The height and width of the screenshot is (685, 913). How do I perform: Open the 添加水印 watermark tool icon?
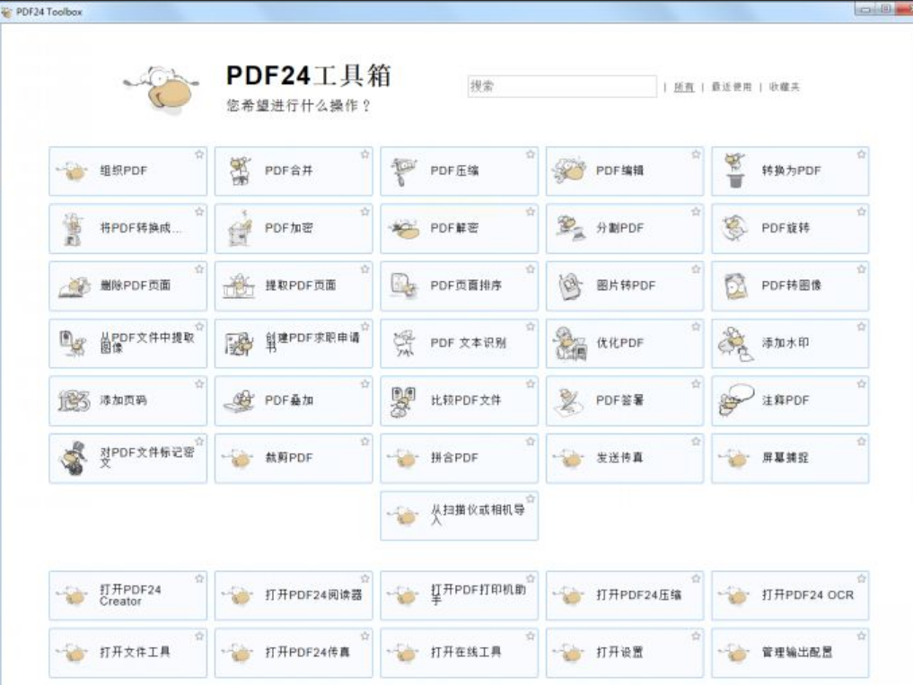click(735, 343)
